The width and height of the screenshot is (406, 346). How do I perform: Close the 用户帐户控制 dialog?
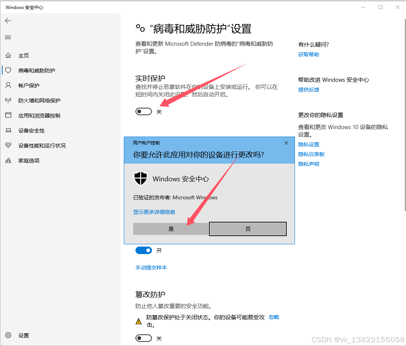click(286, 143)
